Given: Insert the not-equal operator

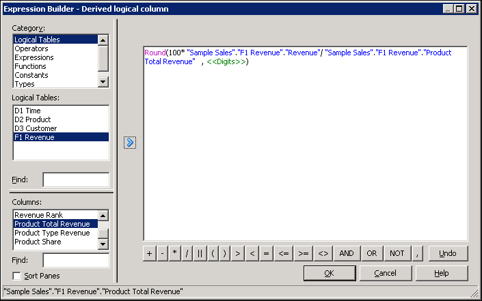Looking at the screenshot, I should [x=323, y=253].
